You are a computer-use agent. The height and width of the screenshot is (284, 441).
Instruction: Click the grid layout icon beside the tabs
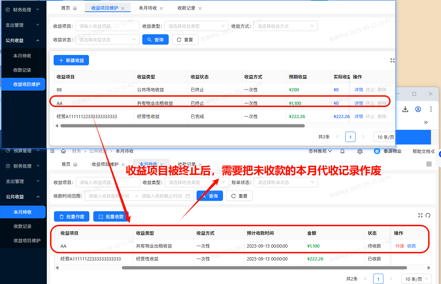pyautogui.click(x=429, y=164)
